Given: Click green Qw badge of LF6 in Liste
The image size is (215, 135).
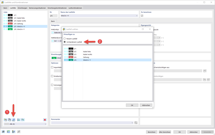Looking at the screenshot, I should pyautogui.click(x=10, y=29).
